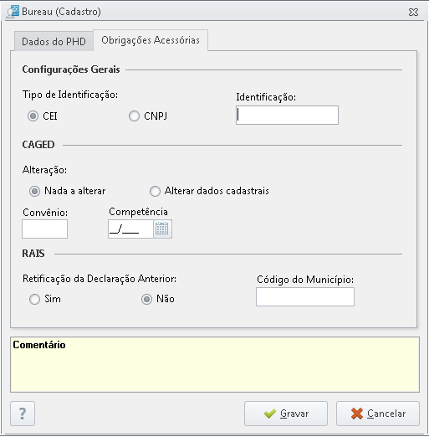Select Não for Retificação da Declaração
This screenshot has width=429, height=437.
pyautogui.click(x=146, y=299)
